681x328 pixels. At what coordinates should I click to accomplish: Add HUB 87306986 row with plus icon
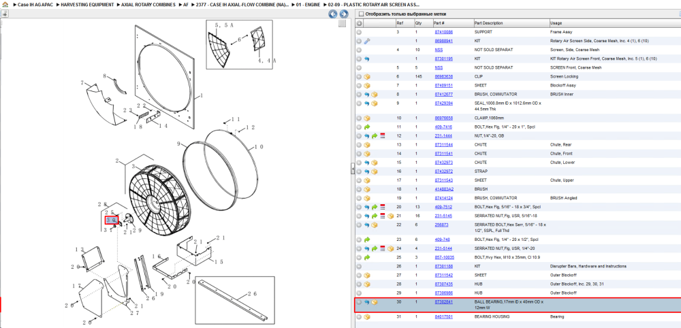(359, 293)
